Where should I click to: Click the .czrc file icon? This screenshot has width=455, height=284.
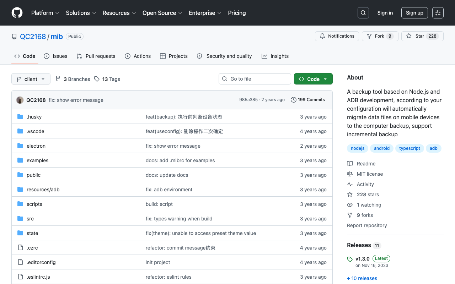click(x=20, y=248)
